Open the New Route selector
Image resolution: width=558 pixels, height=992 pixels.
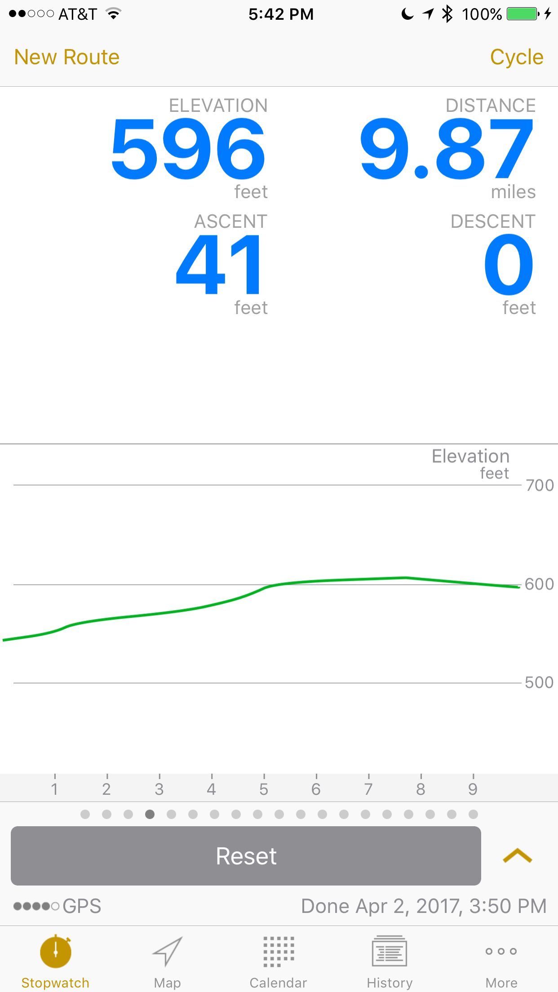point(67,57)
